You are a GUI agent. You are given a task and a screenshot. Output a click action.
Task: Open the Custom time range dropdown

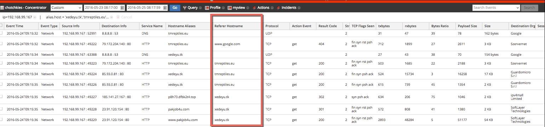click(66, 7)
